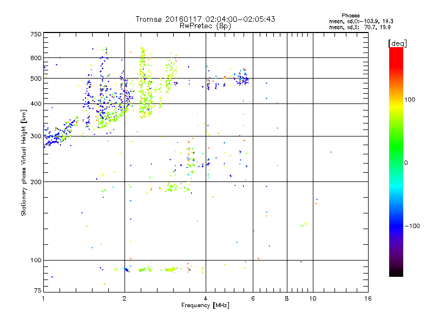The width and height of the screenshot is (433, 325).
Task: Click the "100" km height tick label
Action: [36, 260]
